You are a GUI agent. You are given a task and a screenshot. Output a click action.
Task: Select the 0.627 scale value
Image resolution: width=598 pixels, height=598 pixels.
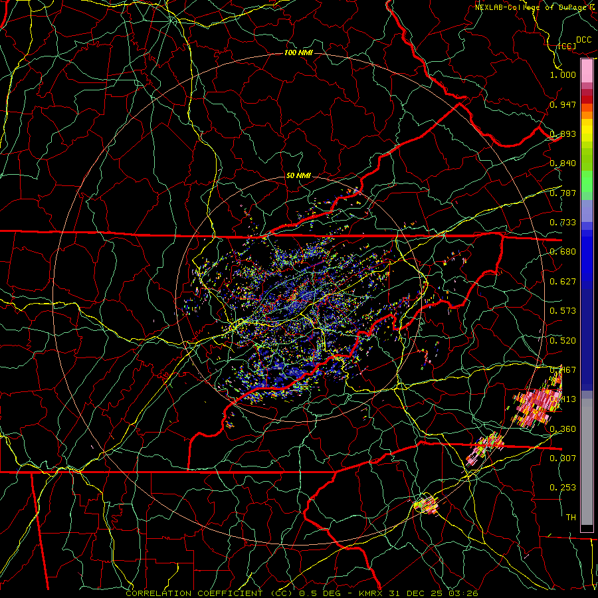pos(563,282)
